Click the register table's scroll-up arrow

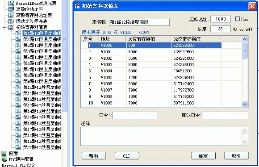244,39
